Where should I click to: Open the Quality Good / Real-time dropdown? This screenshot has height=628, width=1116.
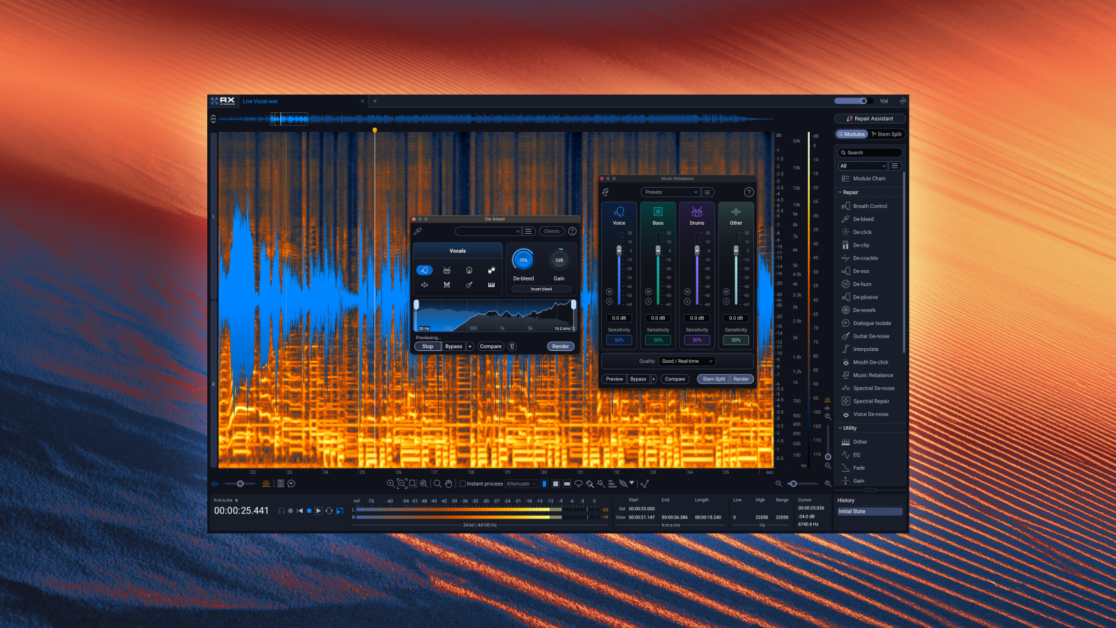[x=687, y=361]
